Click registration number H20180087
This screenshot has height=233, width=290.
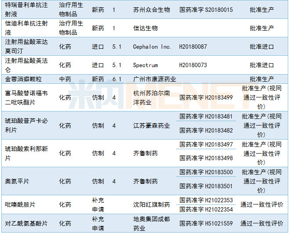coord(193,47)
